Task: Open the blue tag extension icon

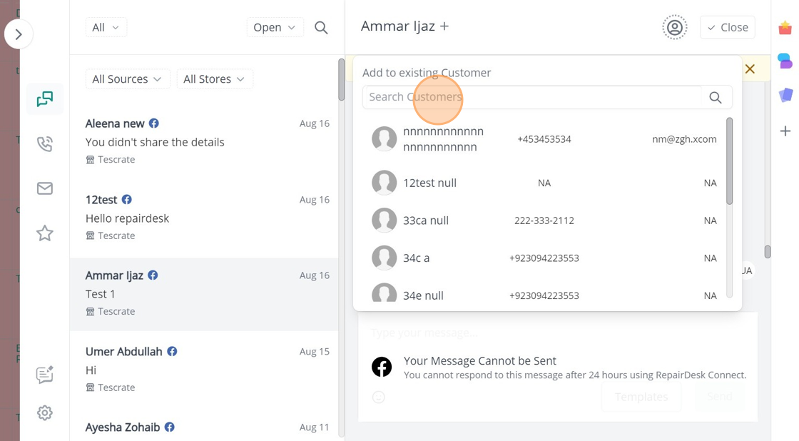Action: tap(785, 95)
